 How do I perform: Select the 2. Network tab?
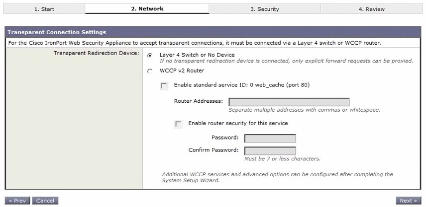pos(147,9)
